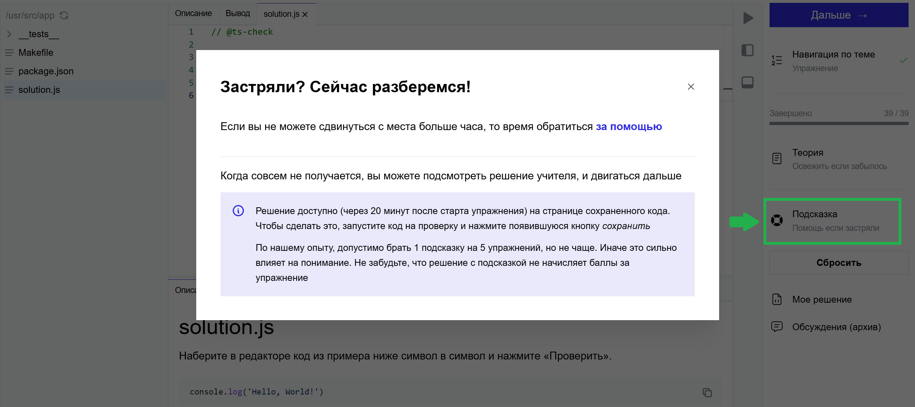
Task: Toggle the side panel layout icon
Action: coord(747,50)
